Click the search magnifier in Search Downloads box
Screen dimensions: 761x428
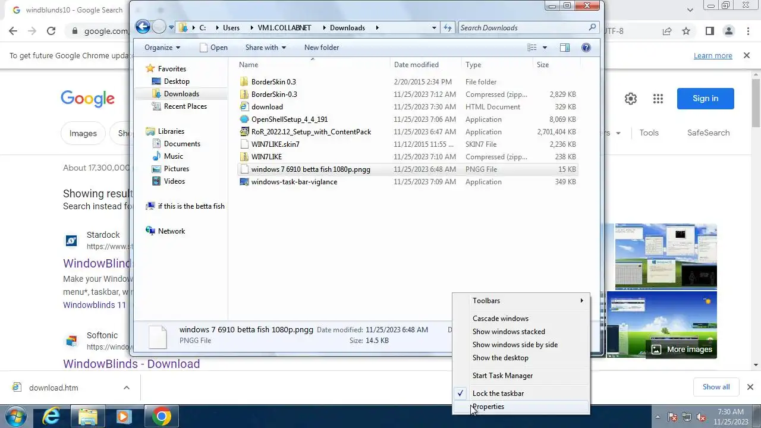[x=592, y=27]
